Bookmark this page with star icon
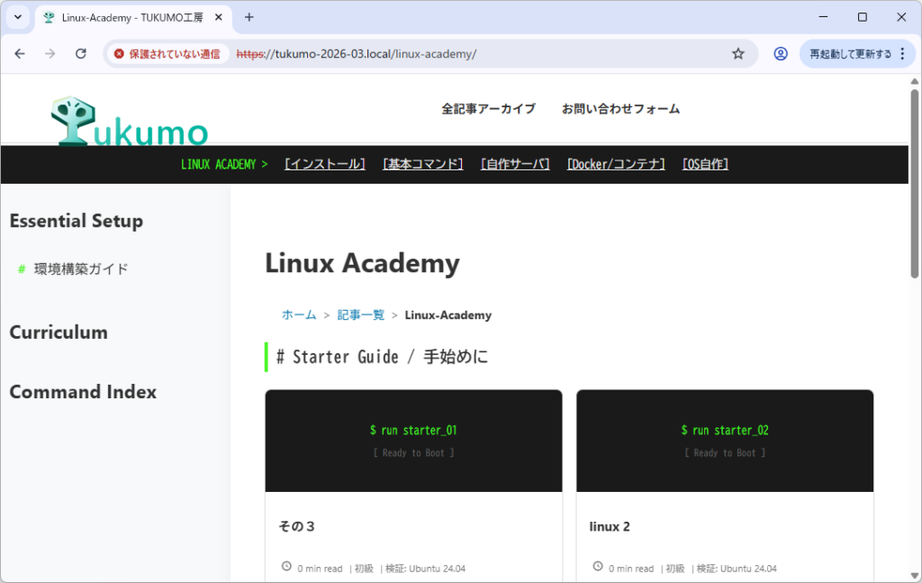Screen dimensions: 922x583 click(738, 54)
